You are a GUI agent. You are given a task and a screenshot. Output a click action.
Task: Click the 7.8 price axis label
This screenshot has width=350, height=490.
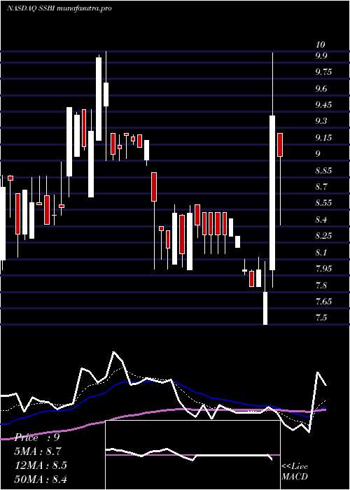tap(321, 285)
